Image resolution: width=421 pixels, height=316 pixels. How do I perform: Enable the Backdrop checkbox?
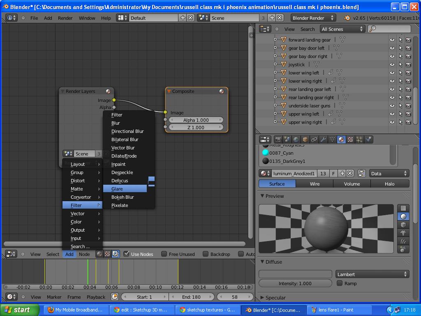206,254
